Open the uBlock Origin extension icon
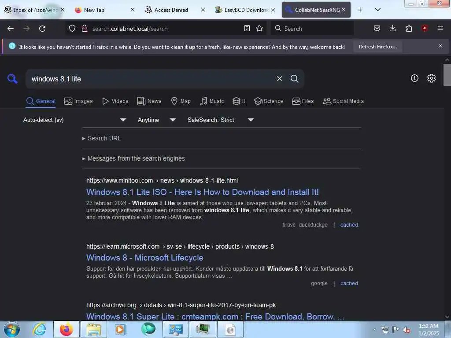451x338 pixels. (425, 28)
